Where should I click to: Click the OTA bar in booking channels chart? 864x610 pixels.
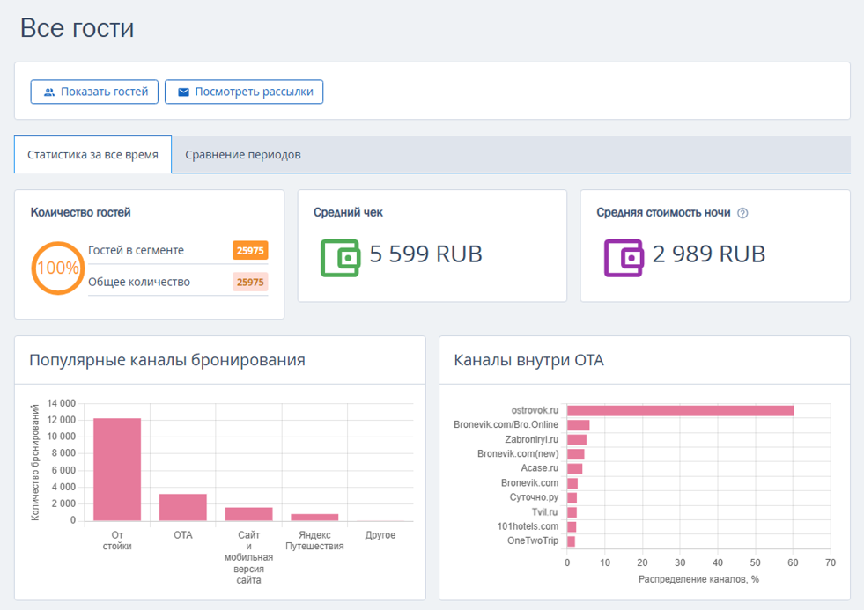click(183, 507)
